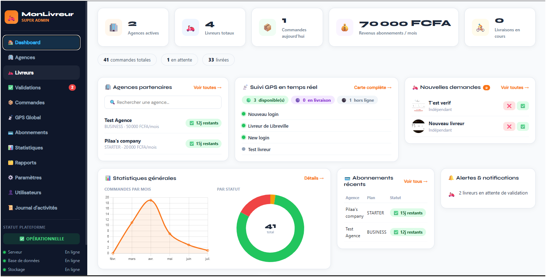Click the package icon on Commandes aujourd'hui card

point(267,27)
